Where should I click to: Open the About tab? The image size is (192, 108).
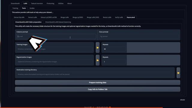click(69, 3)
